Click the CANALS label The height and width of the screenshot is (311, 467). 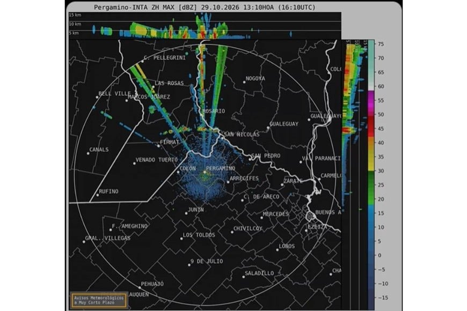click(x=99, y=150)
